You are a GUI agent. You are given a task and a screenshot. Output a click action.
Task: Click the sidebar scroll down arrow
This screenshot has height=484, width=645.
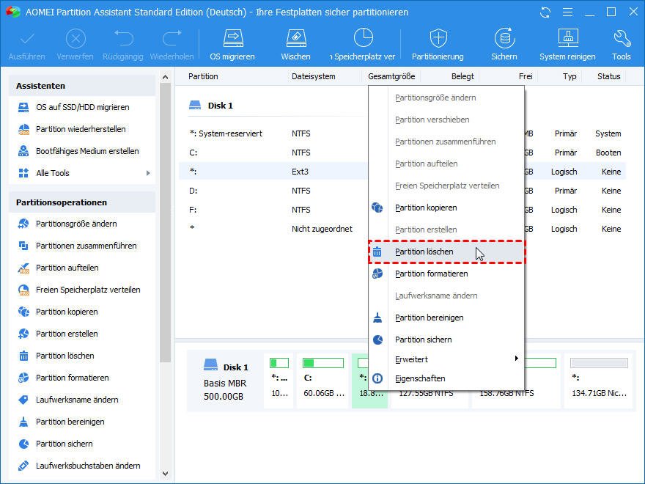coord(166,474)
